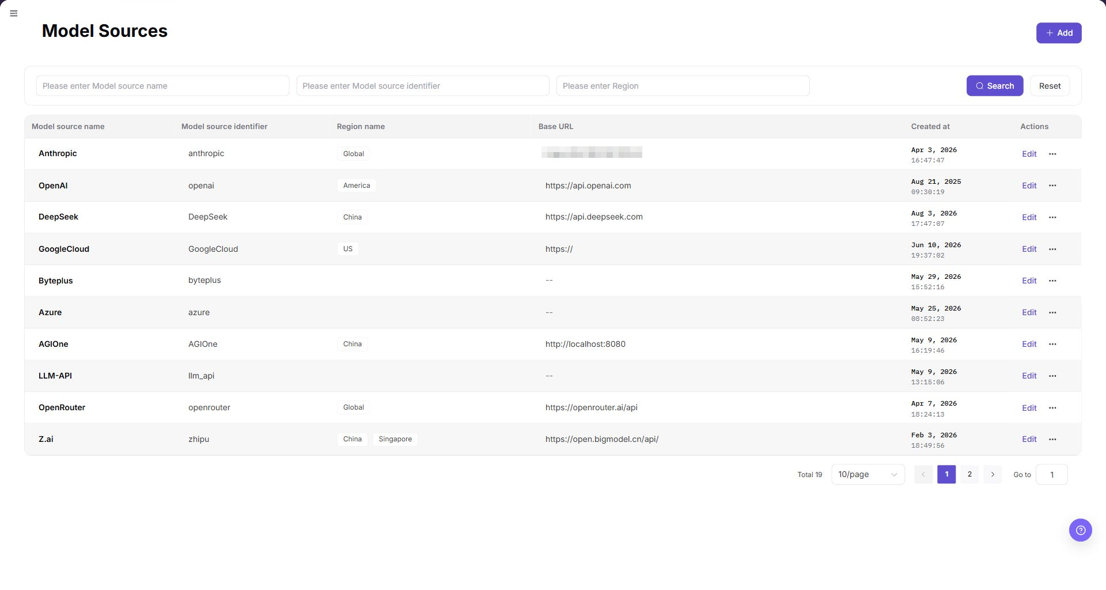Viewport: 1106px width, 590px height.
Task: Click the https://api.openai.com URL
Action: (588, 186)
